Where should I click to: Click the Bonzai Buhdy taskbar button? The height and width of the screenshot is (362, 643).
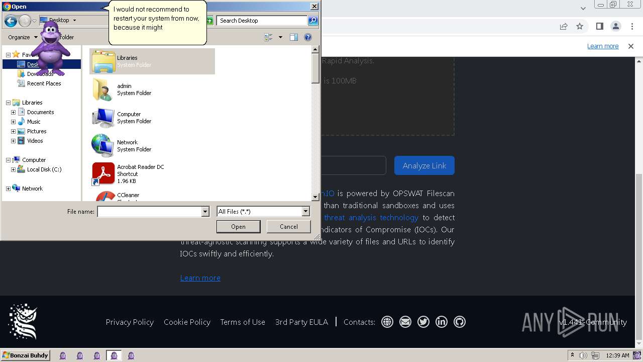(26, 355)
